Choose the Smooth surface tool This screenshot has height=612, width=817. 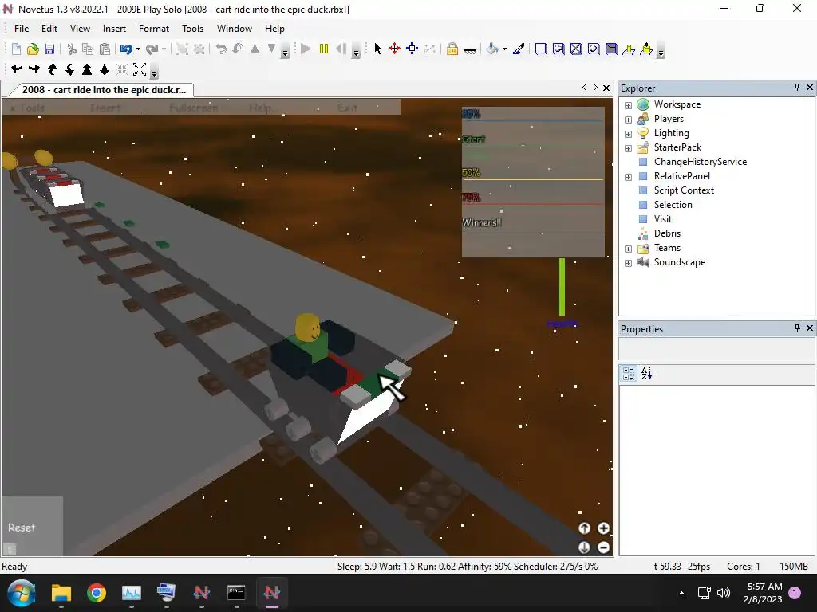click(x=541, y=49)
